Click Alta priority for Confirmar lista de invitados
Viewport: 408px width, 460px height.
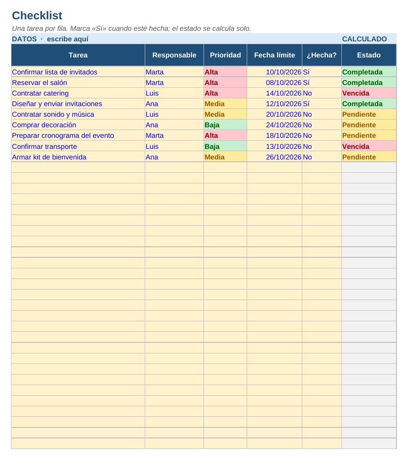click(225, 72)
